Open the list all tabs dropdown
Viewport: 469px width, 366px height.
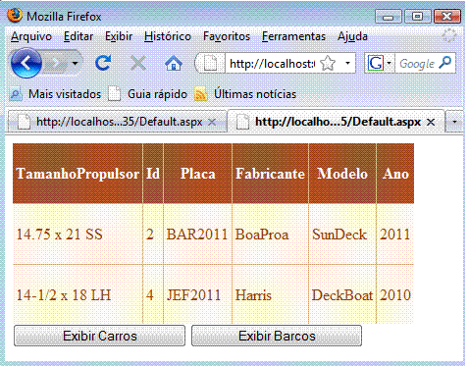pyautogui.click(x=454, y=122)
